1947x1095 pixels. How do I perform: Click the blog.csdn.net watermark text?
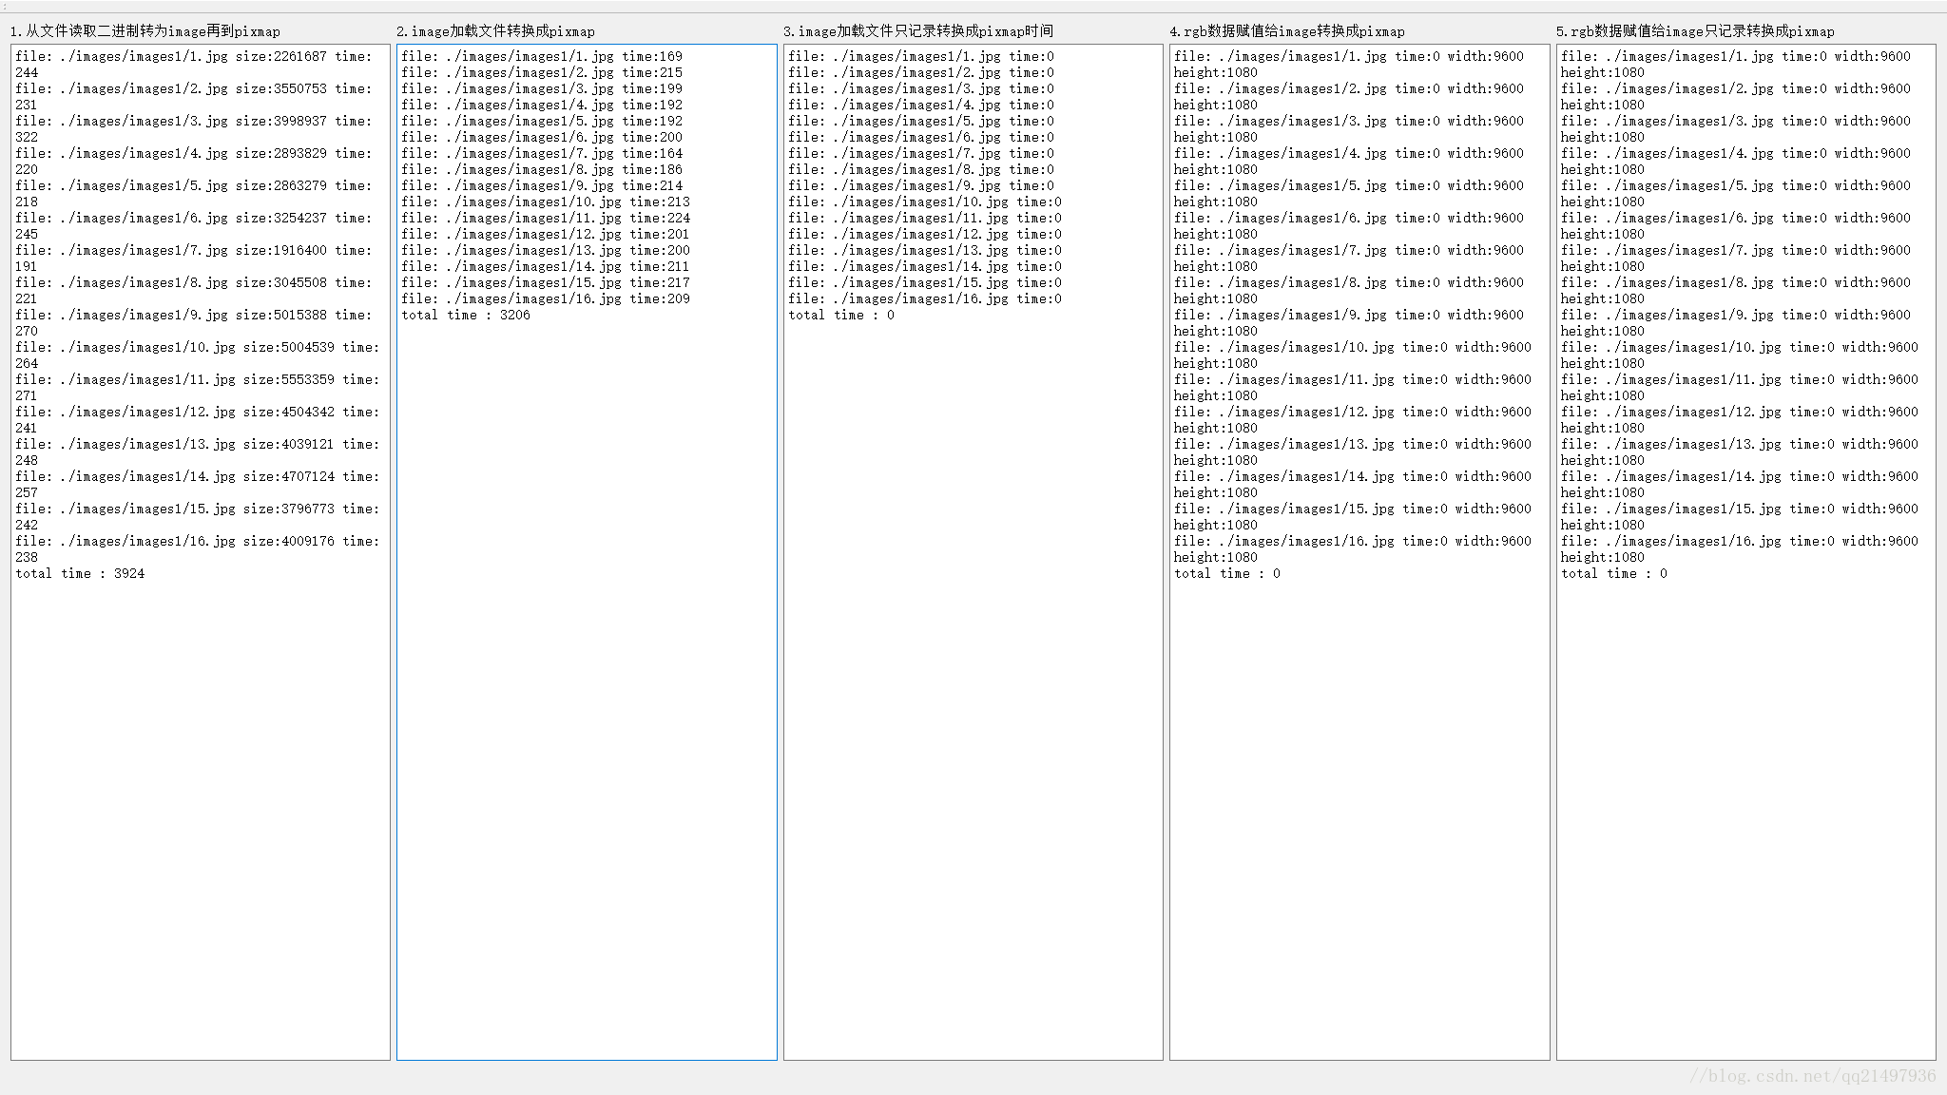pyautogui.click(x=1812, y=1076)
